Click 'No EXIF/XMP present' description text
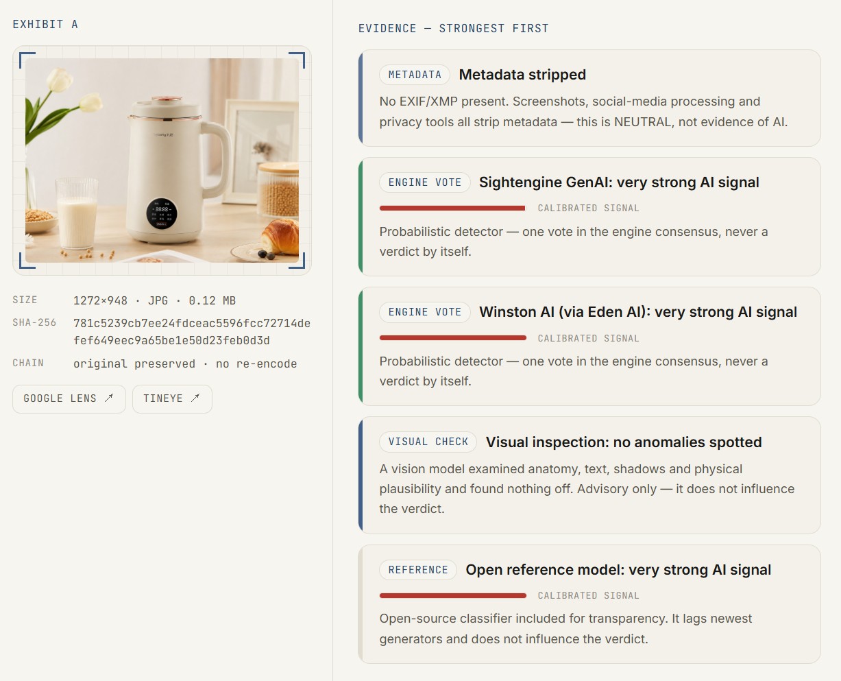 click(x=583, y=112)
